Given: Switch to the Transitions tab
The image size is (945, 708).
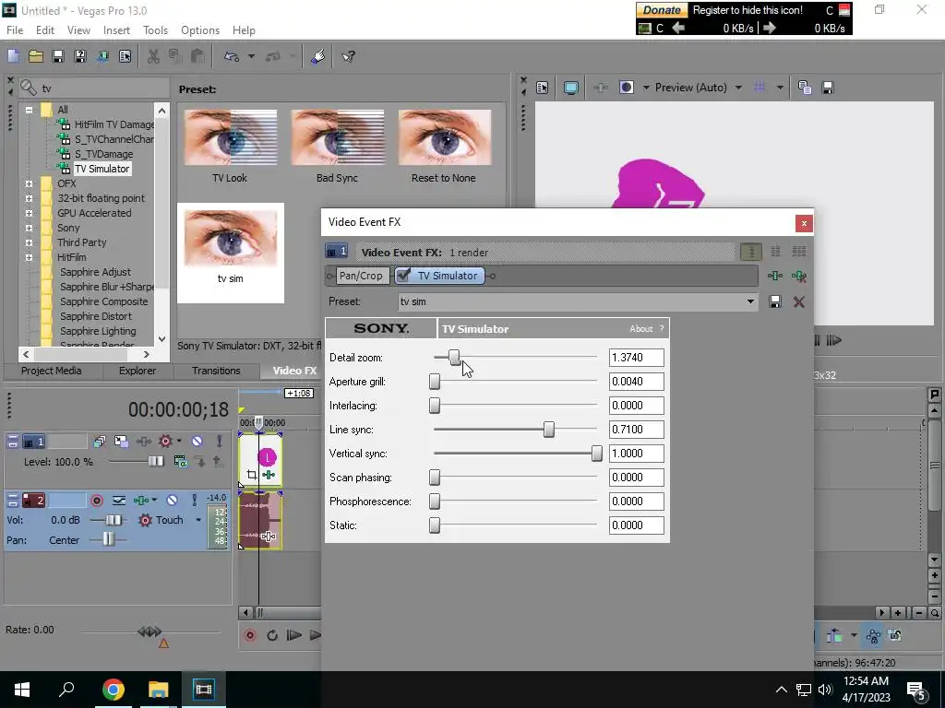Looking at the screenshot, I should [x=216, y=371].
